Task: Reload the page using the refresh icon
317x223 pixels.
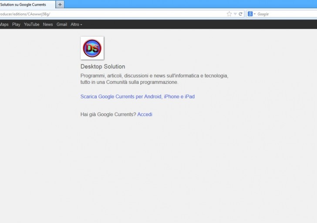Action: point(240,14)
